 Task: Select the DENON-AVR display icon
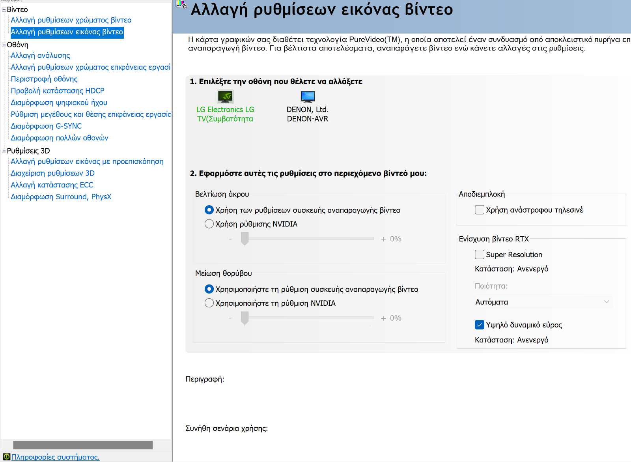tap(308, 96)
